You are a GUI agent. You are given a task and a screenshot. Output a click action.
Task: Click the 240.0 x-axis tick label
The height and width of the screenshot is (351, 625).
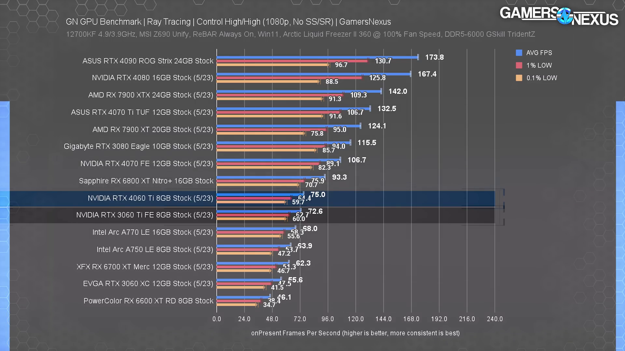click(494, 319)
